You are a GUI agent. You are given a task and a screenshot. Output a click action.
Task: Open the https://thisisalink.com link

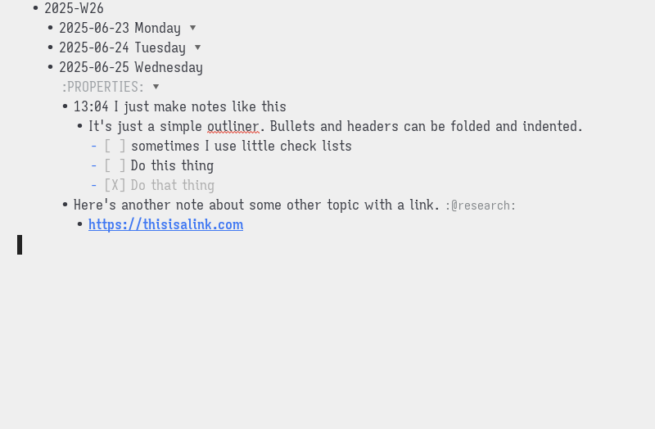click(x=166, y=225)
